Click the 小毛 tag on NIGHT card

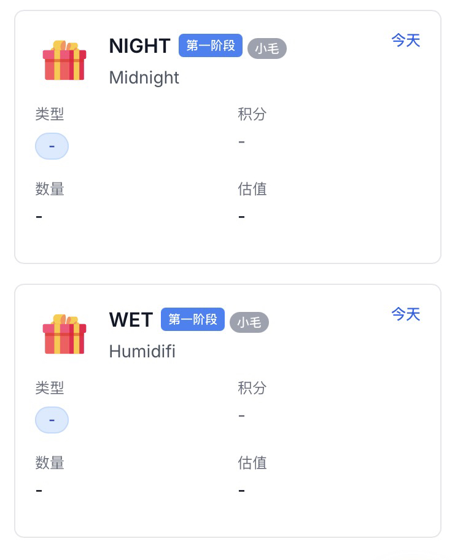pyautogui.click(x=267, y=49)
